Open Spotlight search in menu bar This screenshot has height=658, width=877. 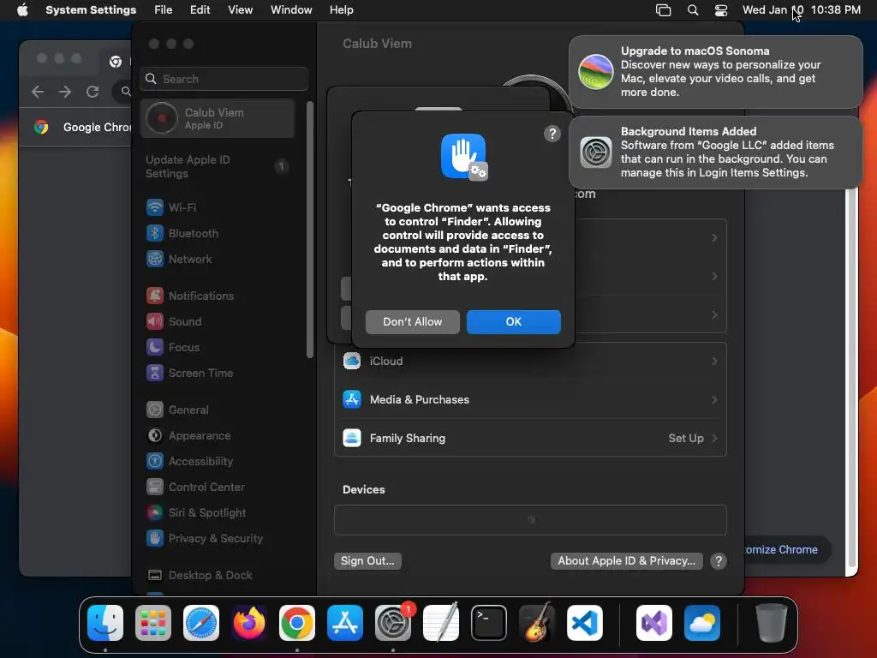692,10
